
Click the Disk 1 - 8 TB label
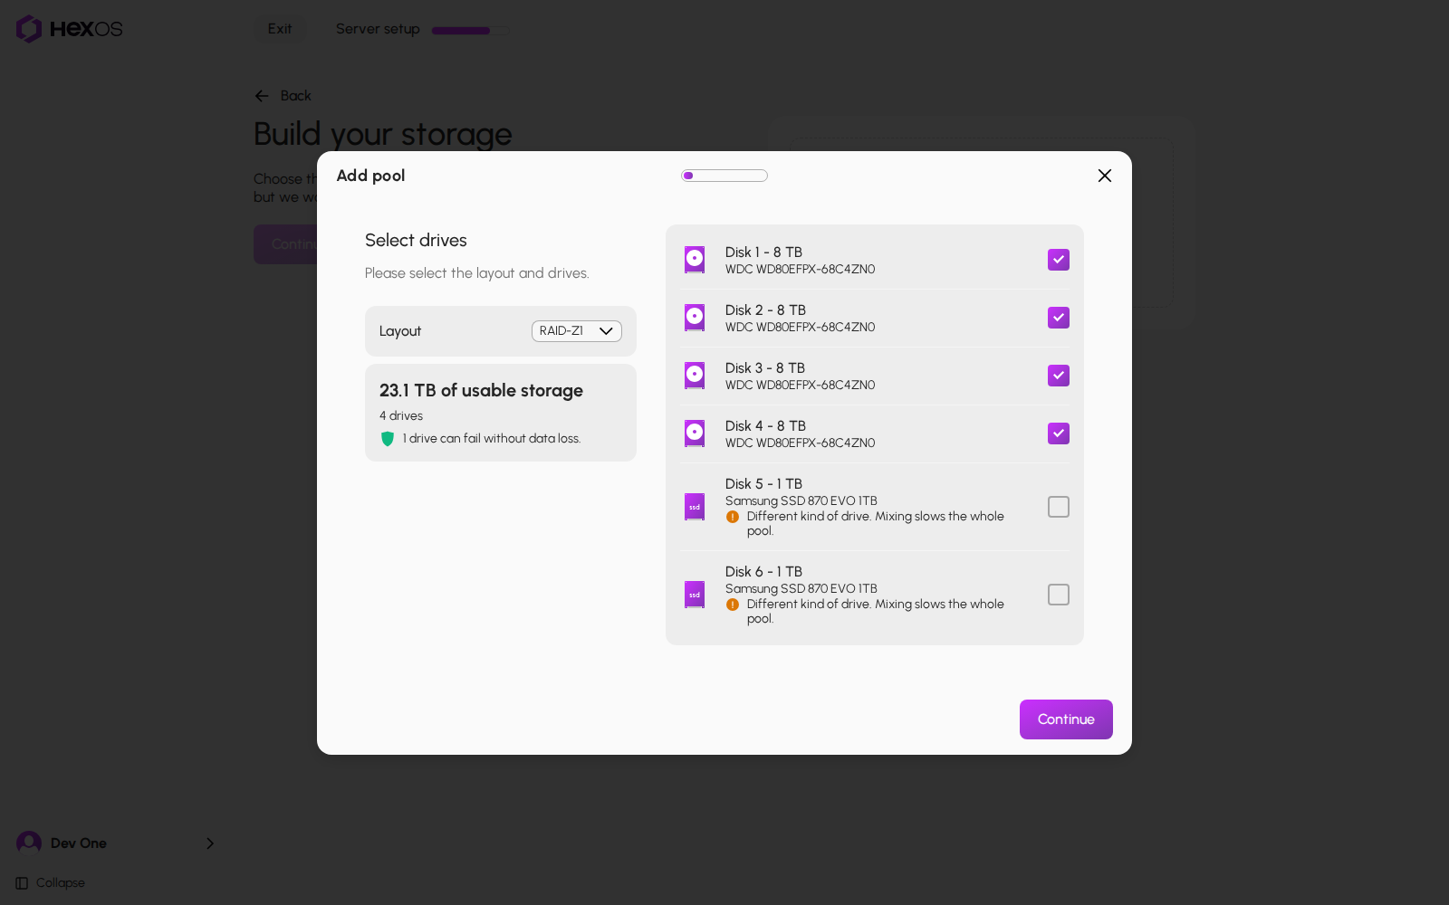(763, 252)
